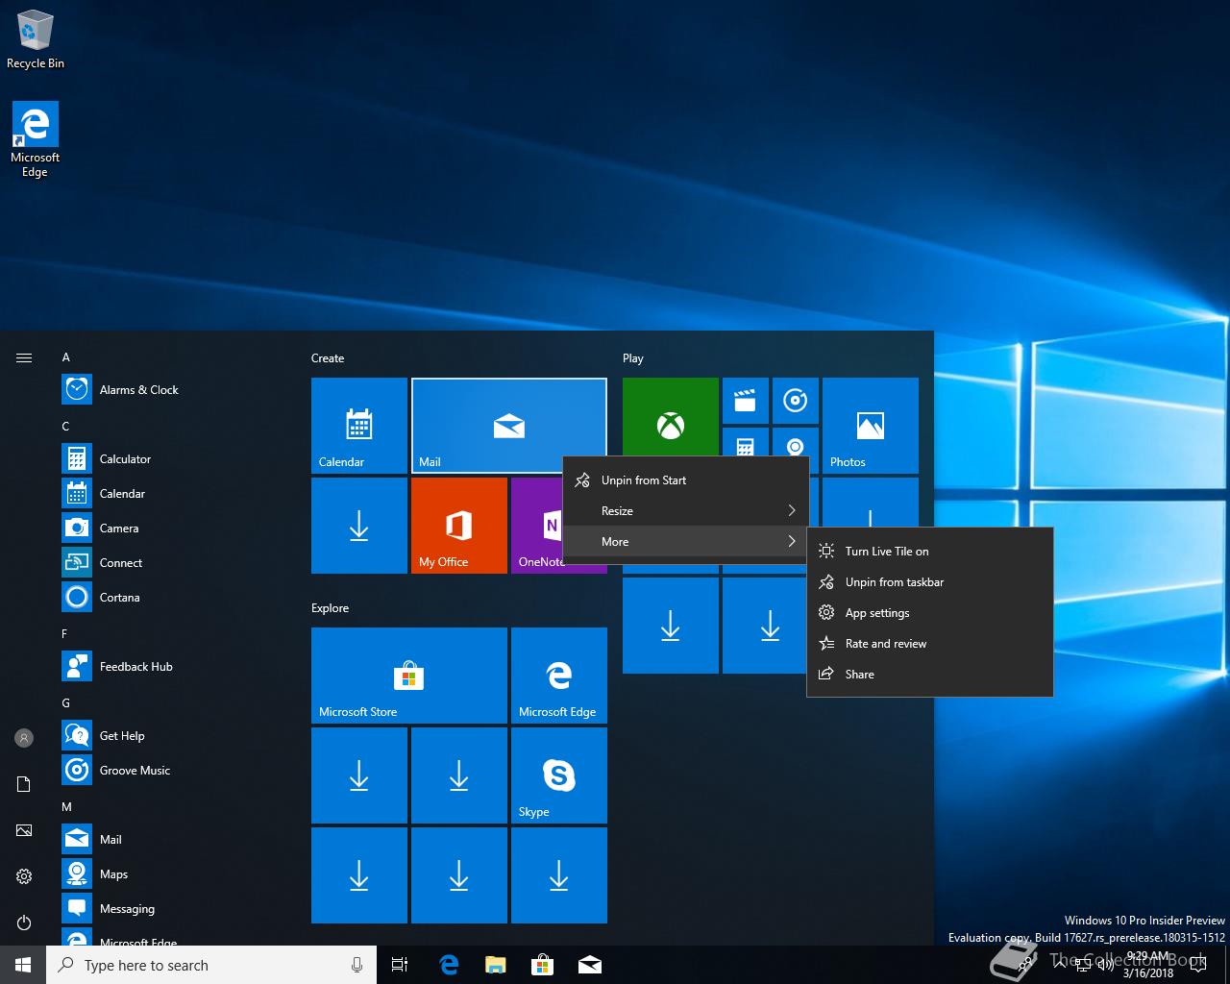Choose Unpin from Start
1230x984 pixels.
click(685, 480)
